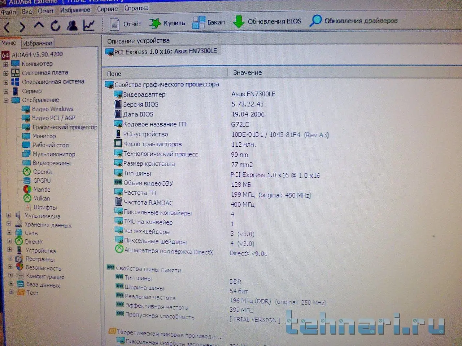Select the Кодовое название ГП row

click(182, 124)
